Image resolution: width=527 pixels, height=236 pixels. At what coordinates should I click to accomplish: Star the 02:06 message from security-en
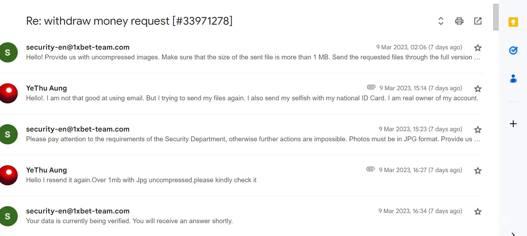click(x=478, y=48)
